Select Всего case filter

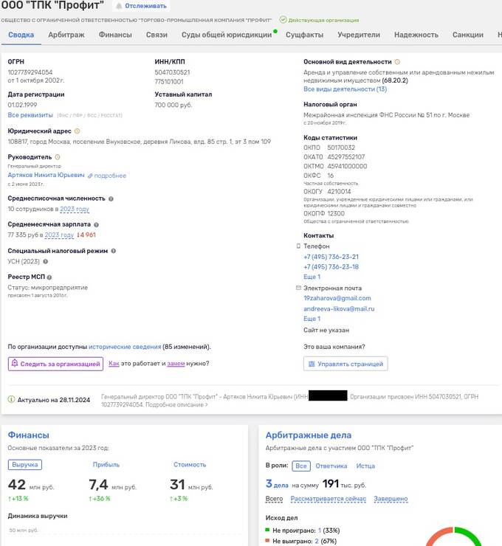pos(274,499)
